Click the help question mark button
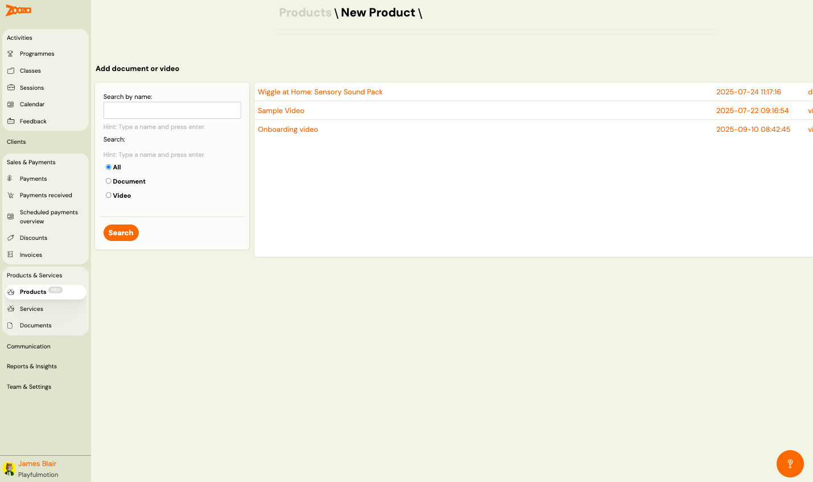Viewport: 813px width, 482px height. coord(790,464)
